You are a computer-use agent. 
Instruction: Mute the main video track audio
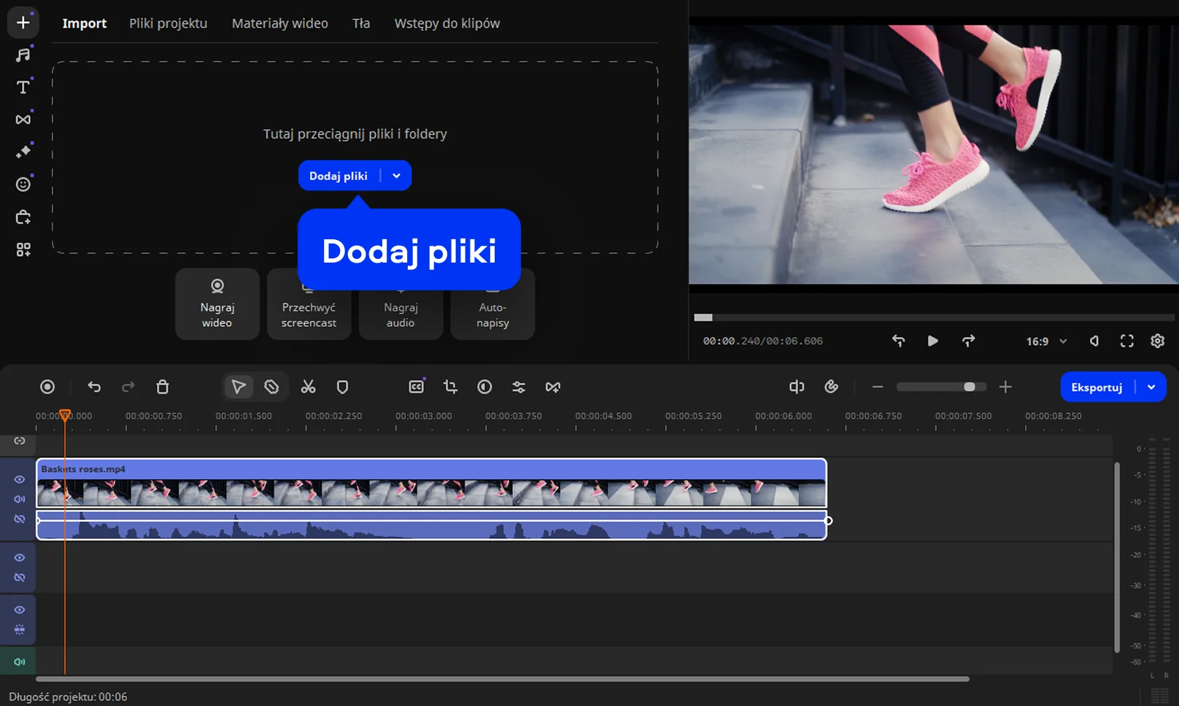click(20, 499)
